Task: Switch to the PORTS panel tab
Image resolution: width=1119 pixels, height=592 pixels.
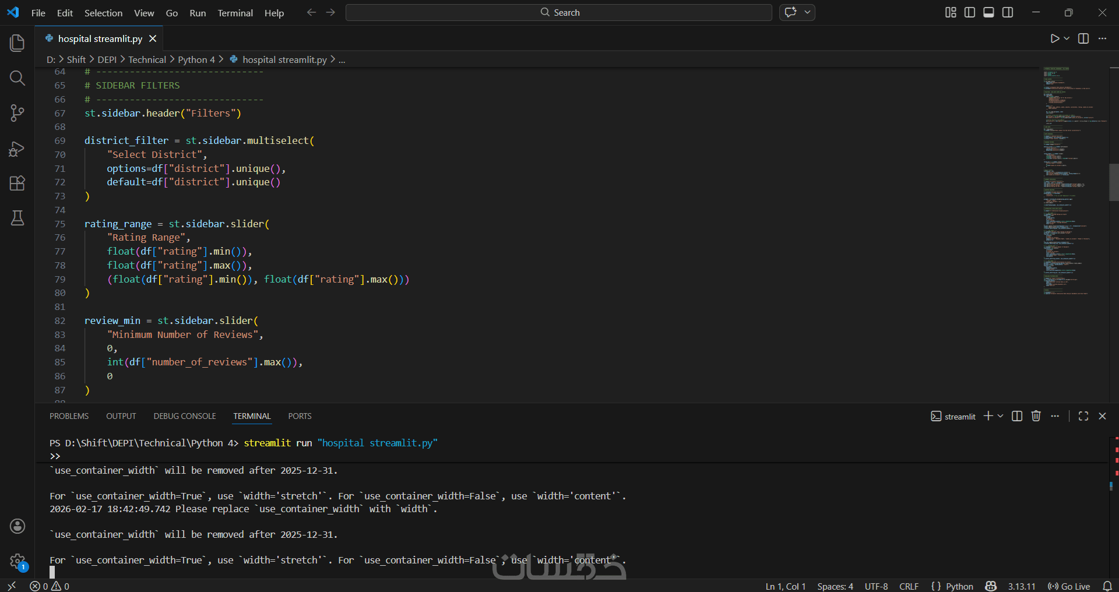Action: (x=300, y=416)
